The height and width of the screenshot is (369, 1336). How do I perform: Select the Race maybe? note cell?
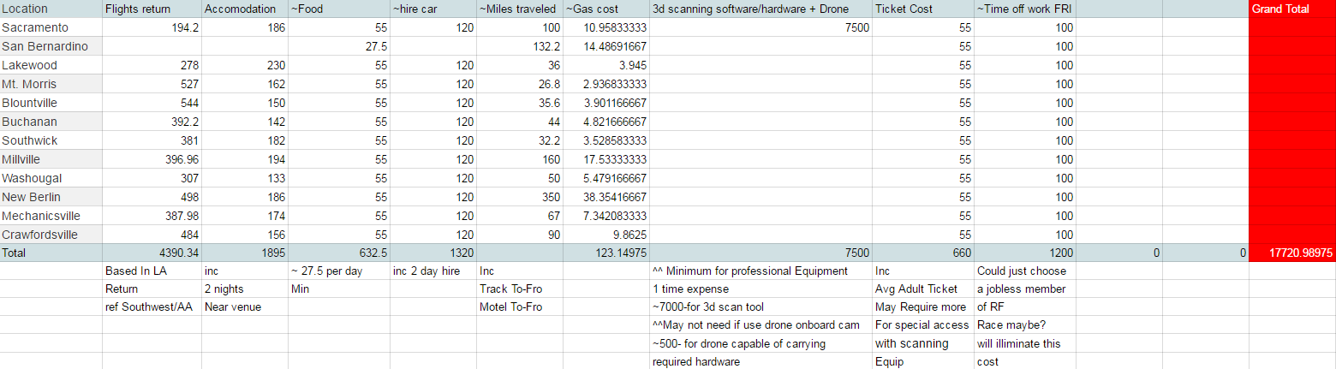[x=1025, y=325]
